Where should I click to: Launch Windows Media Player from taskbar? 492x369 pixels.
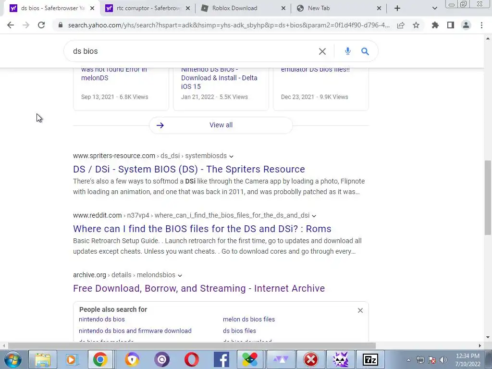tap(72, 359)
